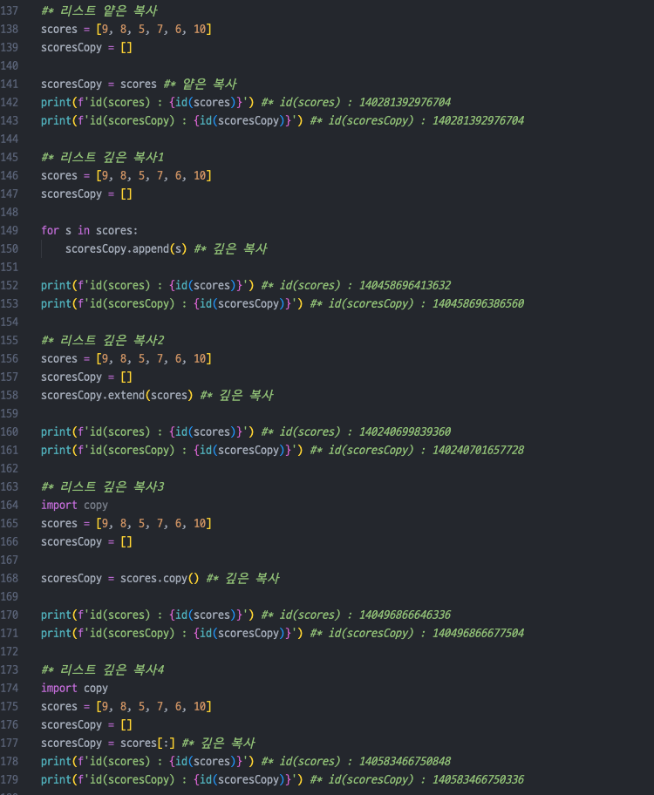Screen dimensions: 654x795
Task: Click 'import copy' on line 164
Action: click(x=75, y=506)
